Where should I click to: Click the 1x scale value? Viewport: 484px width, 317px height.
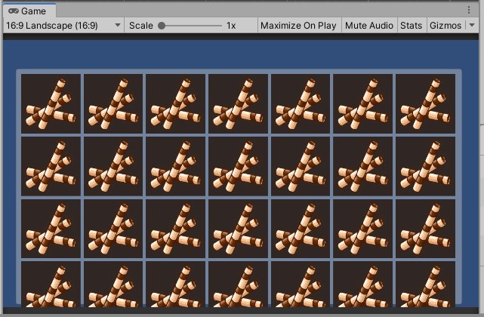click(x=231, y=26)
